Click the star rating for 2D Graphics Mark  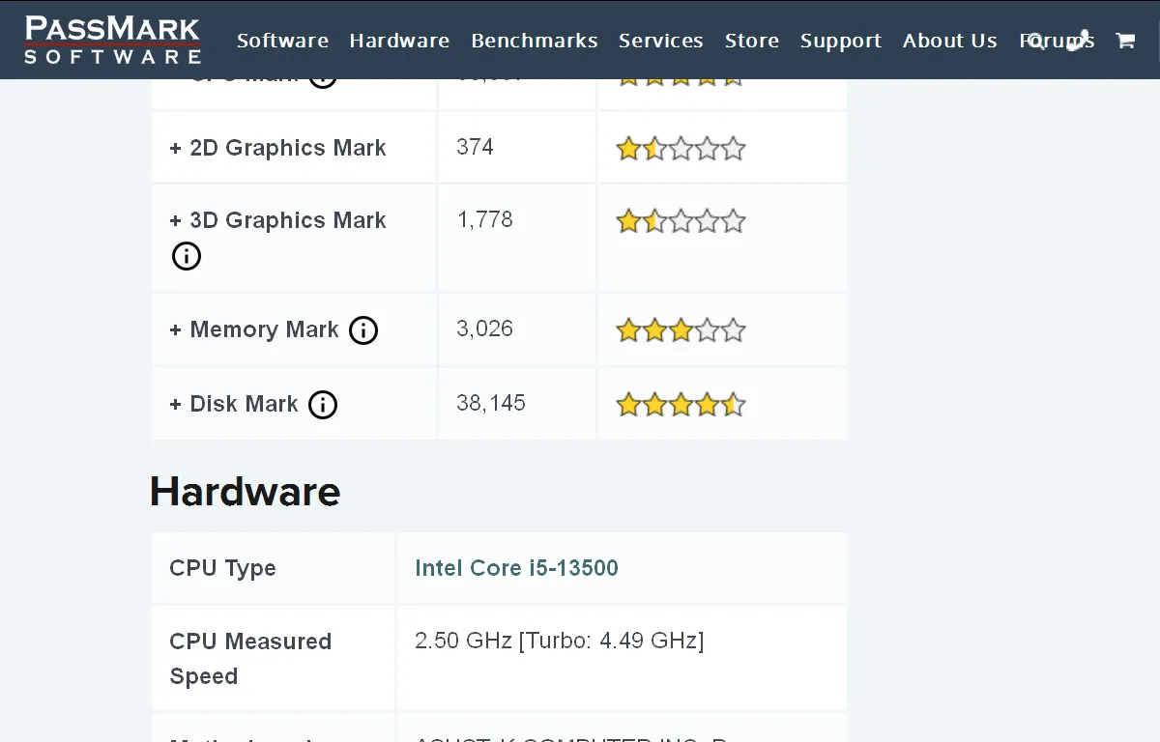click(x=681, y=149)
